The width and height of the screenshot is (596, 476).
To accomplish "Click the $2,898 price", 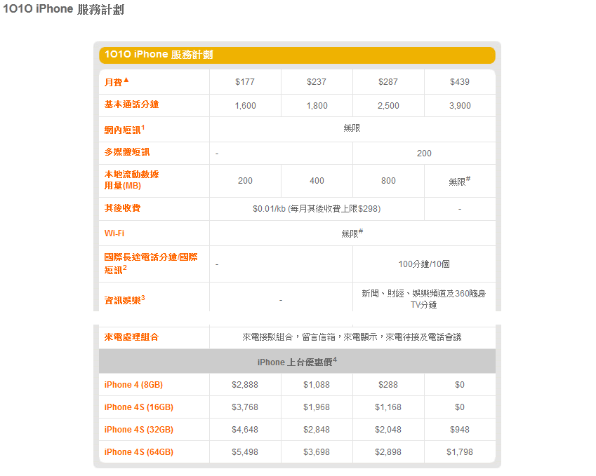I will [x=388, y=452].
